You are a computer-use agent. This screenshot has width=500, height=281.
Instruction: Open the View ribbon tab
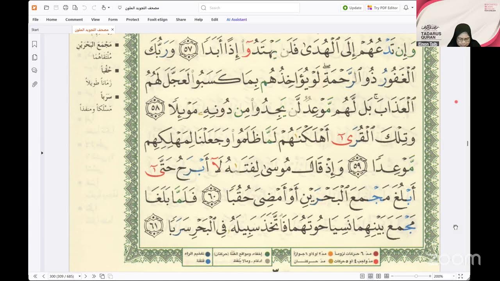click(95, 20)
